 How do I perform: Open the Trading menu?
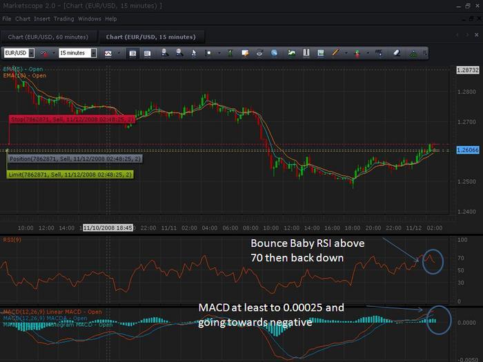[63, 19]
